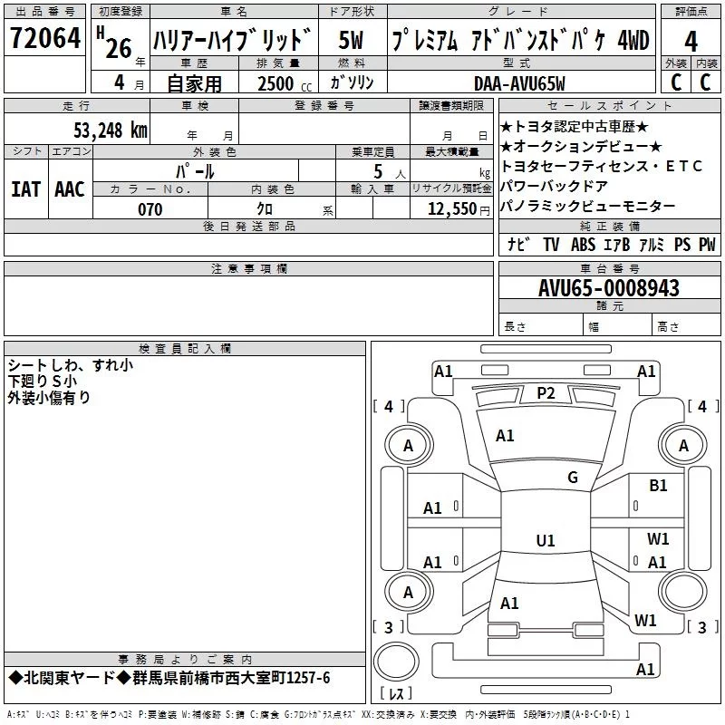This screenshot has width=725, height=725.
Task: Click the B1 mark on the front door
Action: (658, 486)
